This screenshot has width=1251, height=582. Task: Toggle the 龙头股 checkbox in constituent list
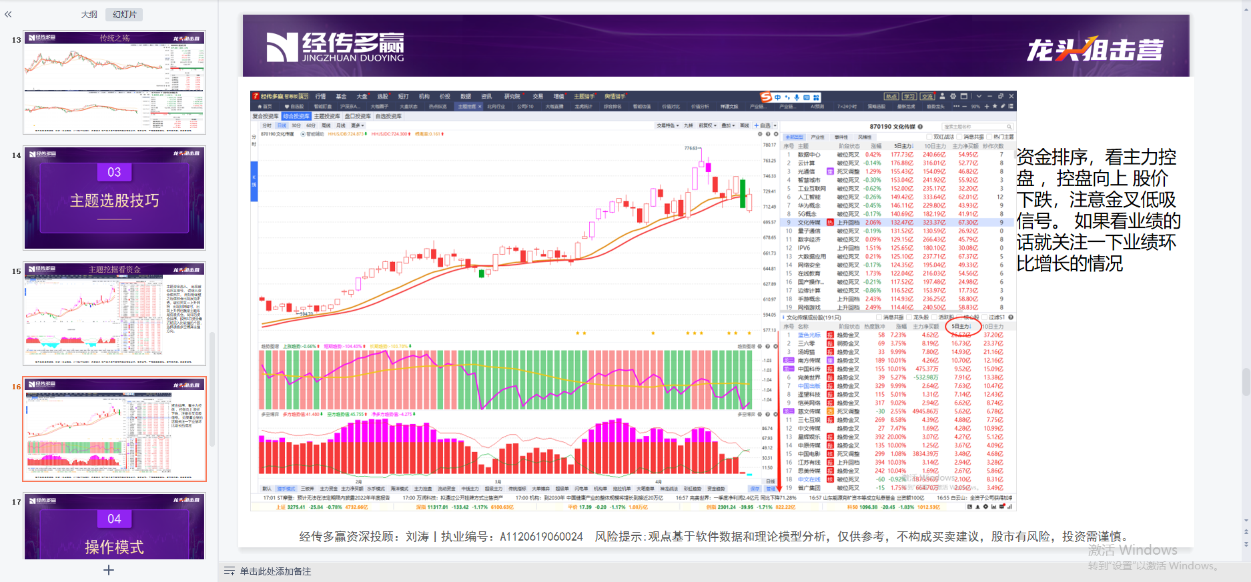click(x=909, y=317)
